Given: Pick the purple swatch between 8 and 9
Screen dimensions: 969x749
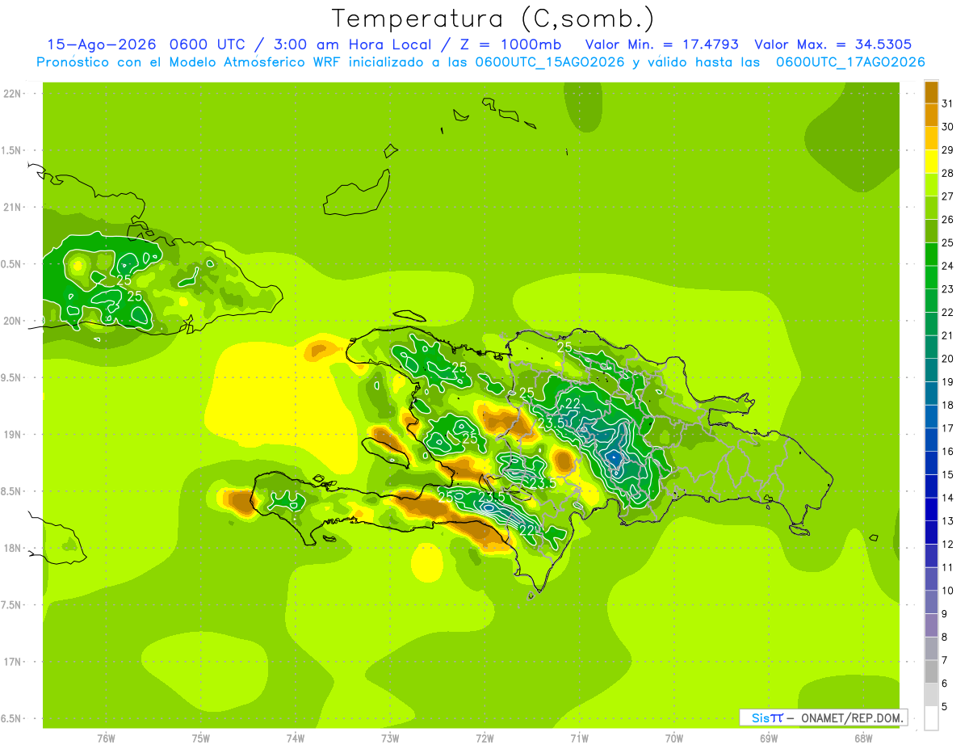Looking at the screenshot, I should coord(931,625).
